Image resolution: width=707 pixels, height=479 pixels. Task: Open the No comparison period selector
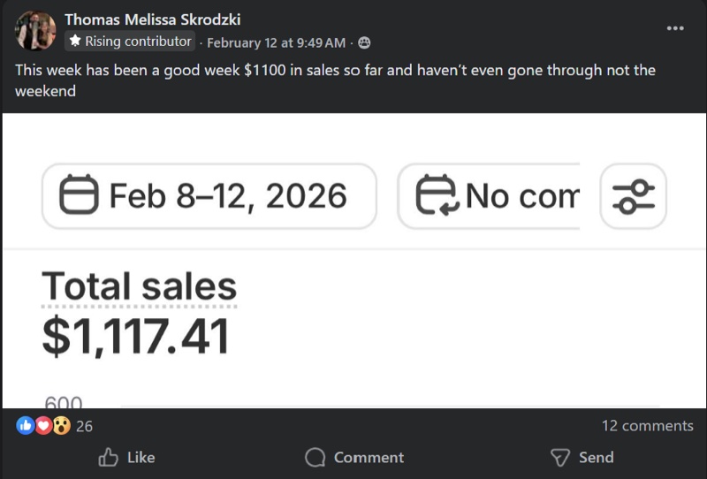pos(488,196)
